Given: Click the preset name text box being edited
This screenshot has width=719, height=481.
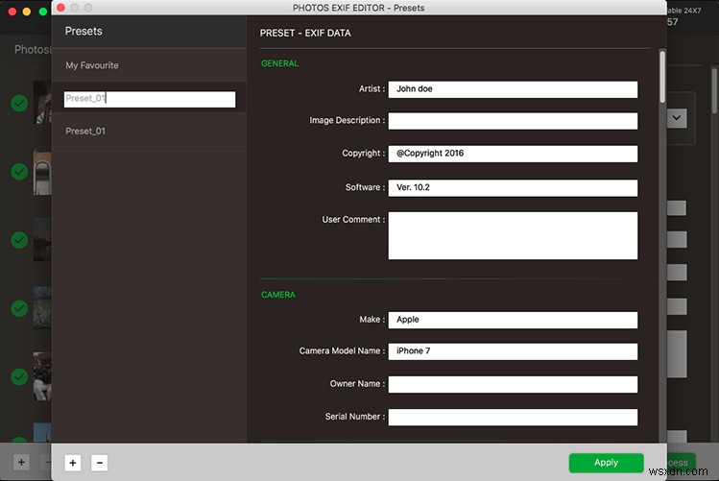Looking at the screenshot, I should coord(149,99).
